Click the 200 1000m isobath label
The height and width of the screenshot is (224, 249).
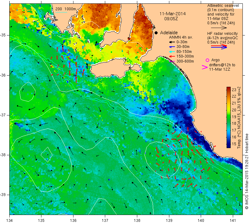66,9
